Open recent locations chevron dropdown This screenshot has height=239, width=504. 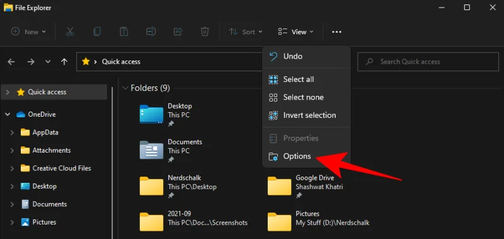48,62
